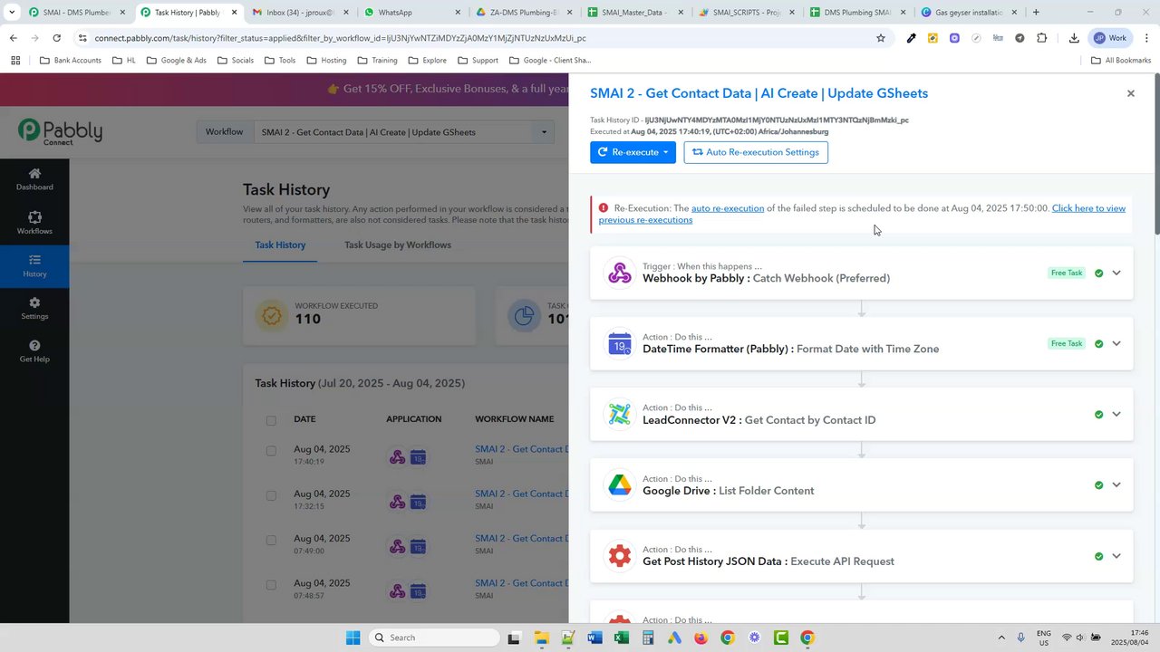This screenshot has width=1160, height=652.
Task: Navigate back in the browser
Action: [14, 38]
